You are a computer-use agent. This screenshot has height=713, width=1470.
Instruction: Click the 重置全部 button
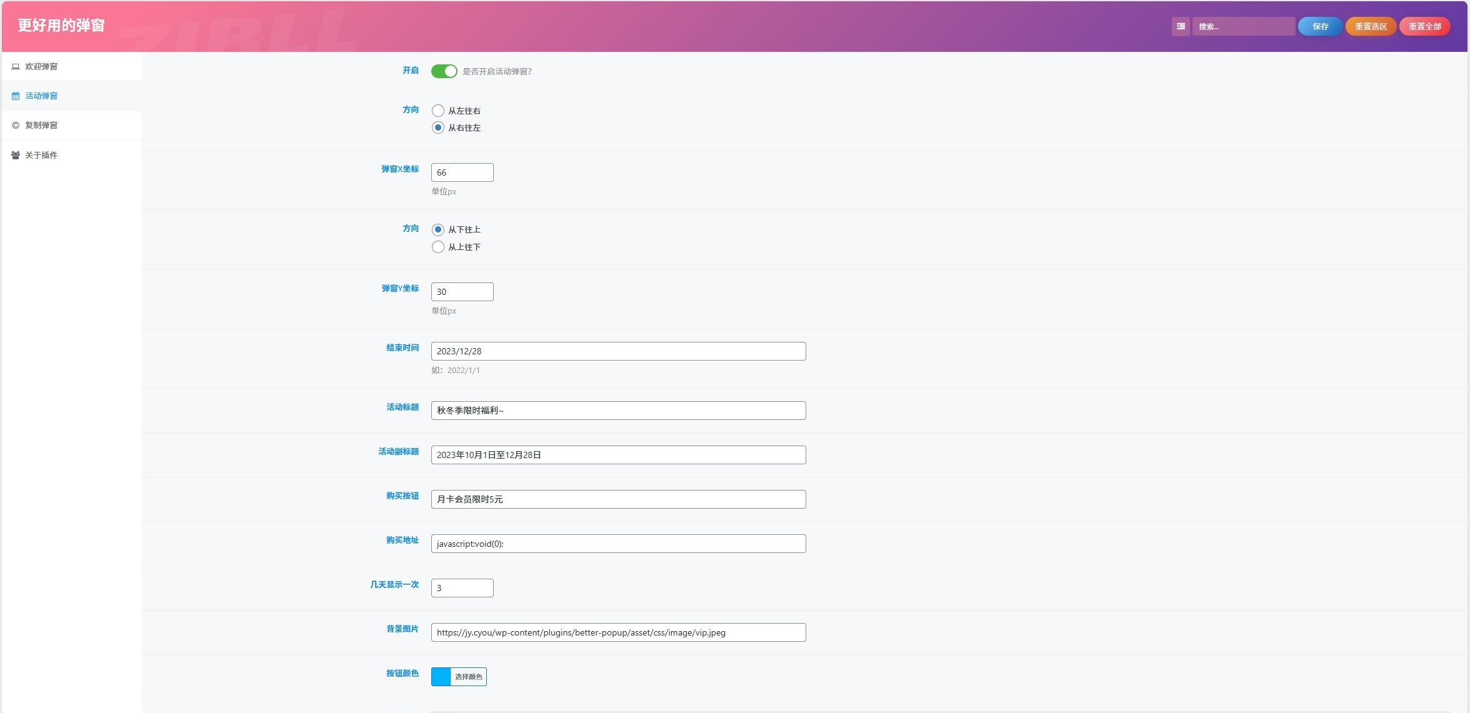point(1424,26)
